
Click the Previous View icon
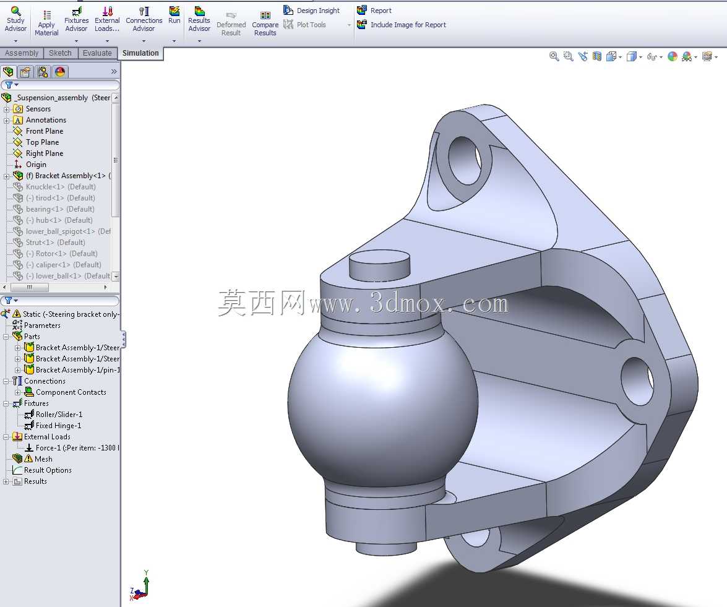(583, 56)
